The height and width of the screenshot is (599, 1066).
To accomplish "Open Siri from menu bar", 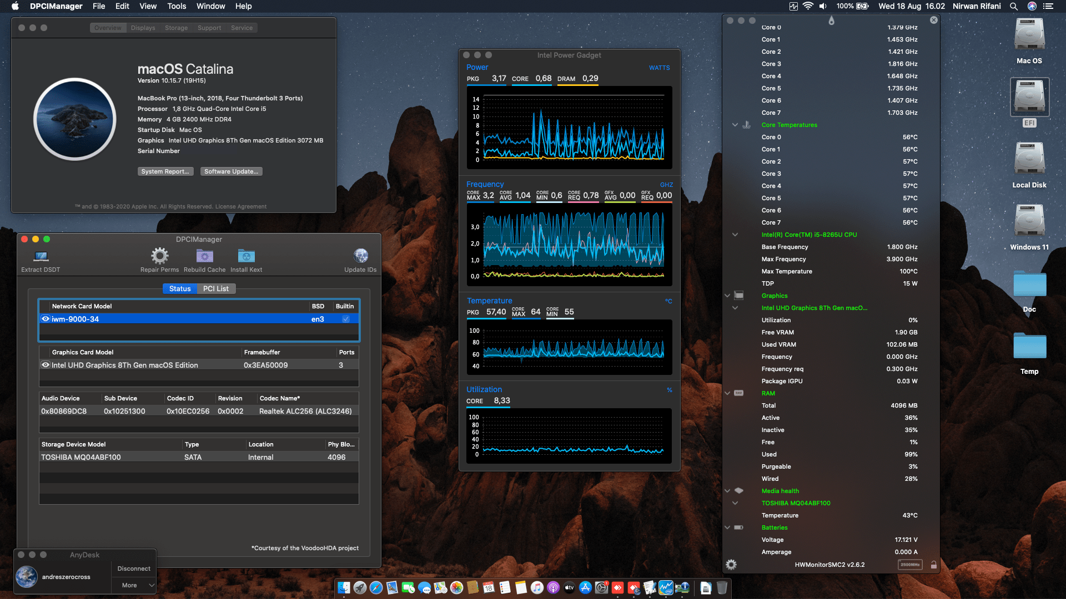I will click(x=1032, y=6).
